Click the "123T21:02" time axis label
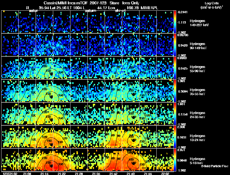Viewport: 230px width, 175px height. pyautogui.click(x=10, y=174)
